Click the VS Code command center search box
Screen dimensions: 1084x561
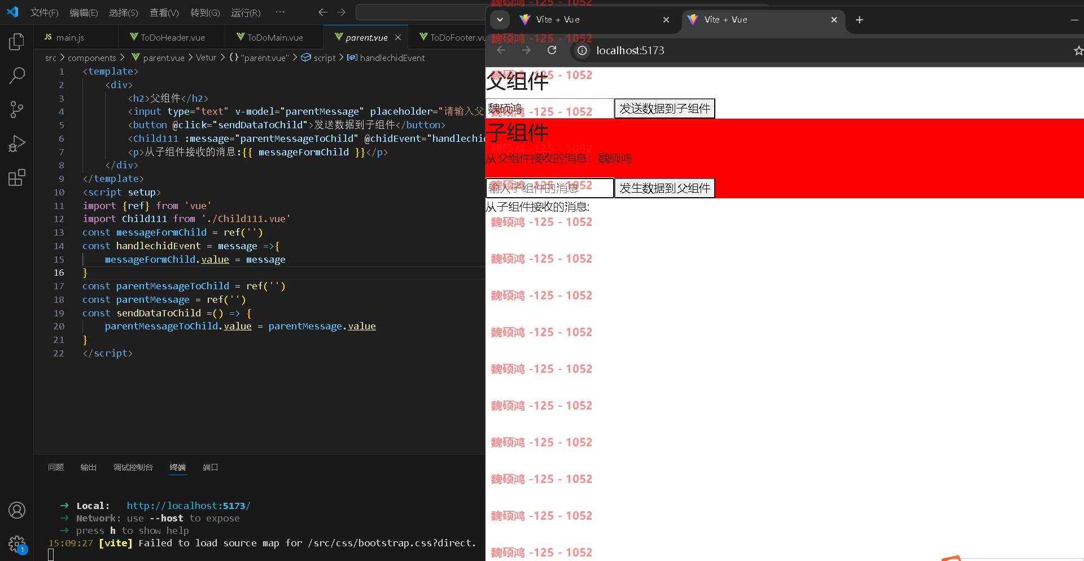[x=421, y=12]
